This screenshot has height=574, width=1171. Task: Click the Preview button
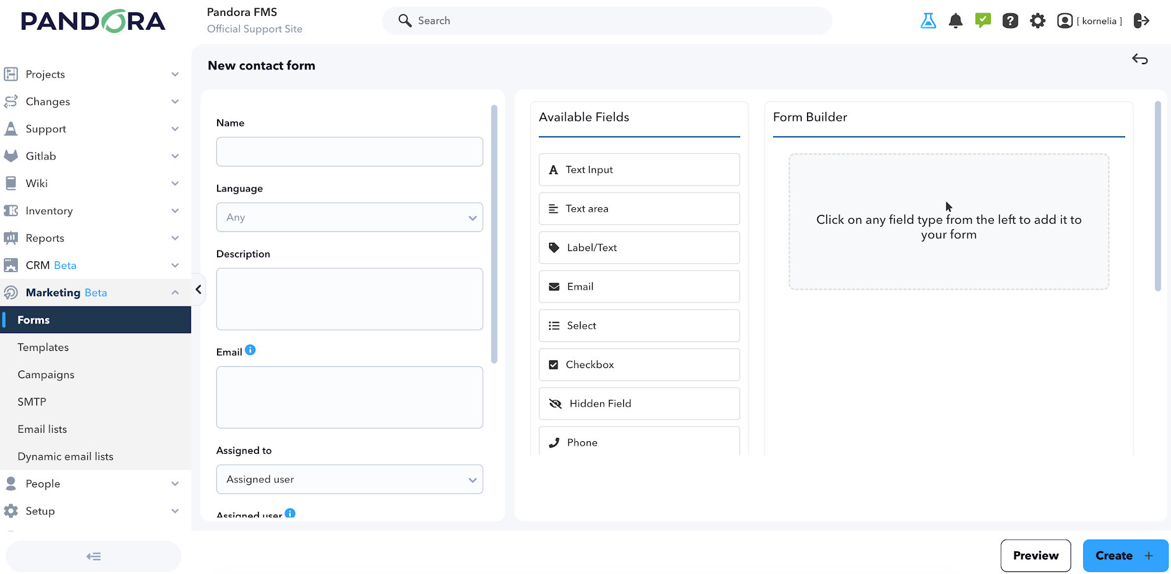click(1035, 556)
